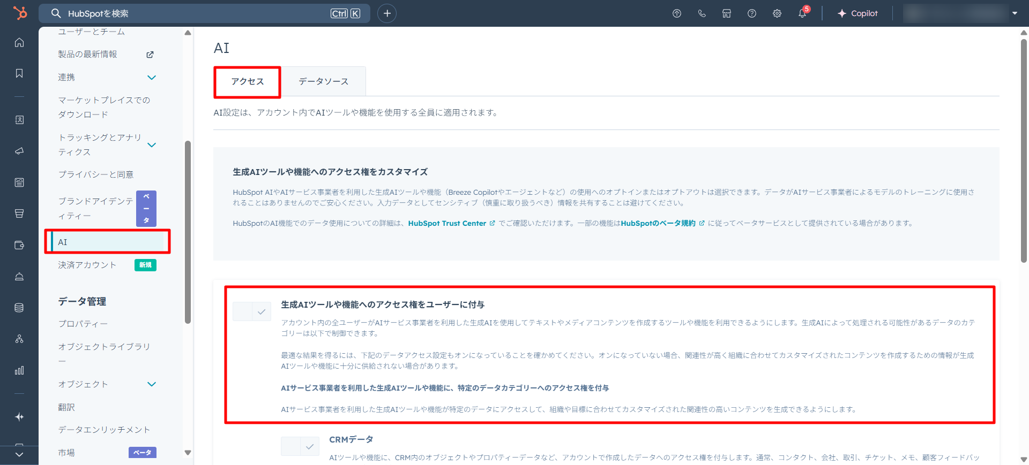Open the Service bell icon in rail
This screenshot has width=1029, height=465.
(19, 277)
